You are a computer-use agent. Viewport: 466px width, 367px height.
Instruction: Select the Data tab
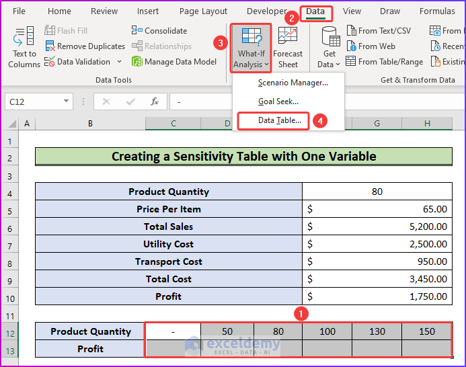coord(315,12)
